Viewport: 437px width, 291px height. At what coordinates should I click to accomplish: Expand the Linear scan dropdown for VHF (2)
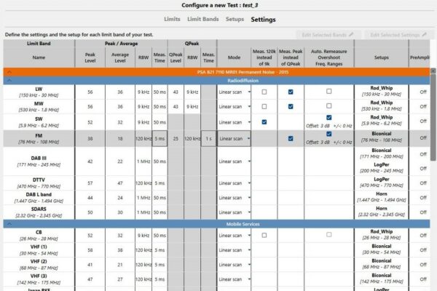pos(233,266)
